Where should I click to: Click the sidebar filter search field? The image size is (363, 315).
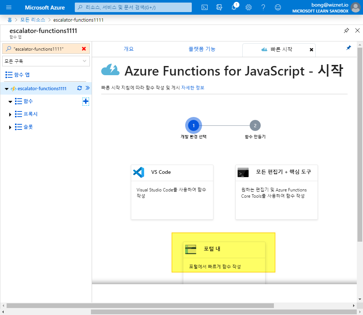coord(46,49)
